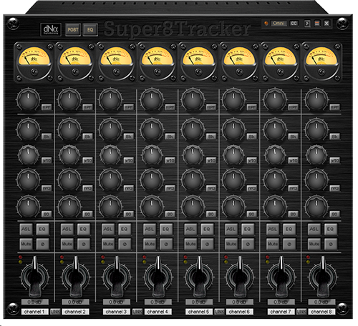The height and width of the screenshot is (326, 358).
Task: Toggle nrQ on channel 1
Action: 47,188
